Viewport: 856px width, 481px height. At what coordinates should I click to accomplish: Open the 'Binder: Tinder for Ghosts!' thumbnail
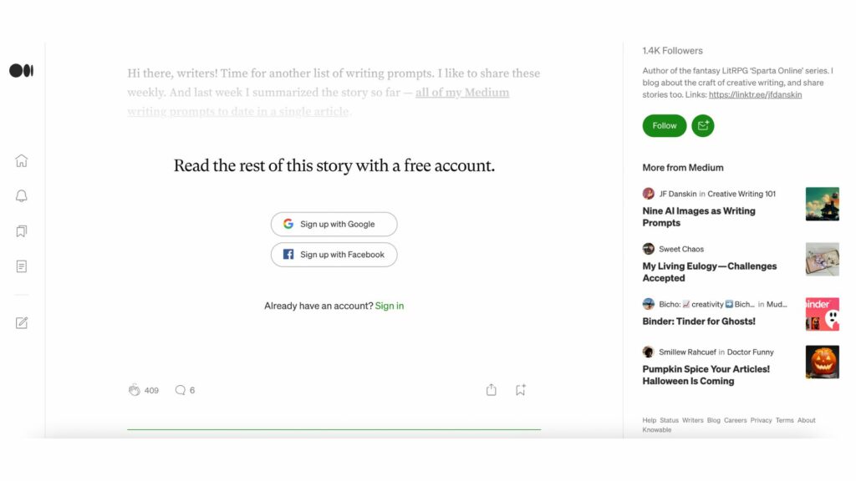click(822, 315)
